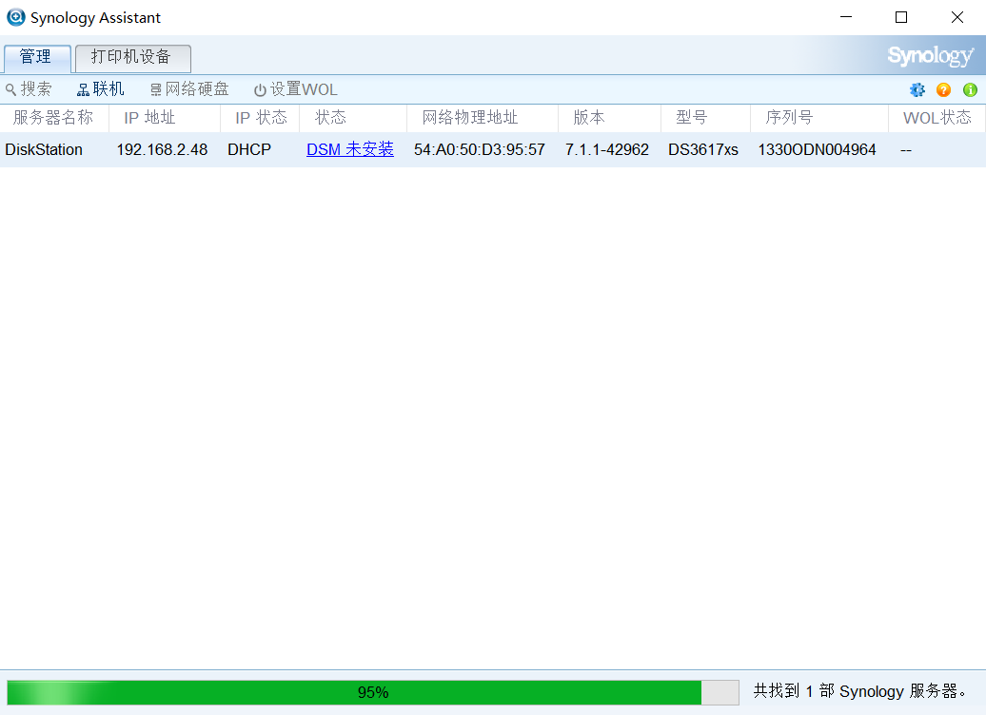Switch to the 管理 tab

(36, 57)
